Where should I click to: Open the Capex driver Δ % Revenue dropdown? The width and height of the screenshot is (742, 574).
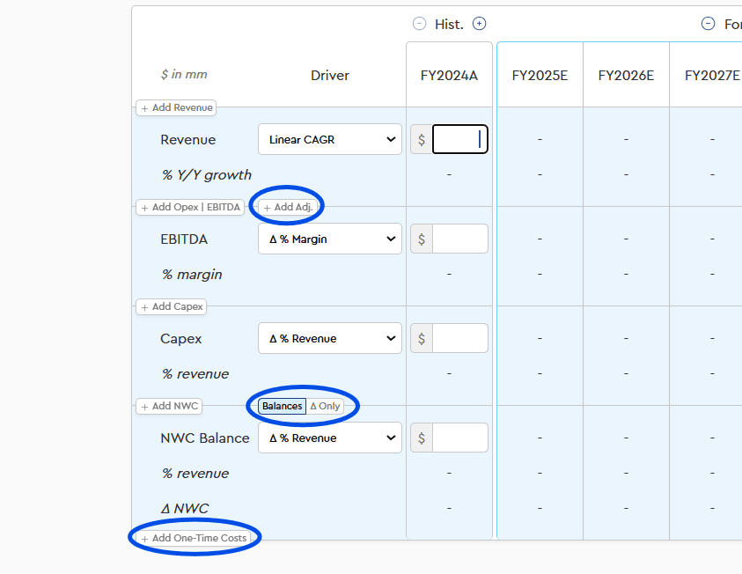(330, 338)
